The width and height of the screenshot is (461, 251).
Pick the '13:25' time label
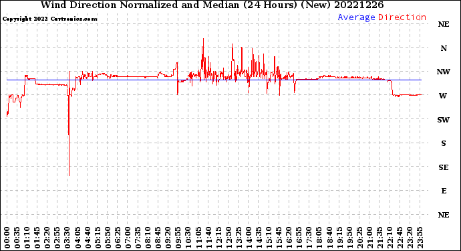coord(239,238)
